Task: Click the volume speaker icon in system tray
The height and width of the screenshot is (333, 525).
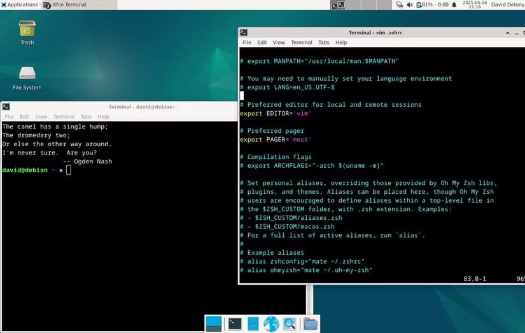Action: [410, 4]
